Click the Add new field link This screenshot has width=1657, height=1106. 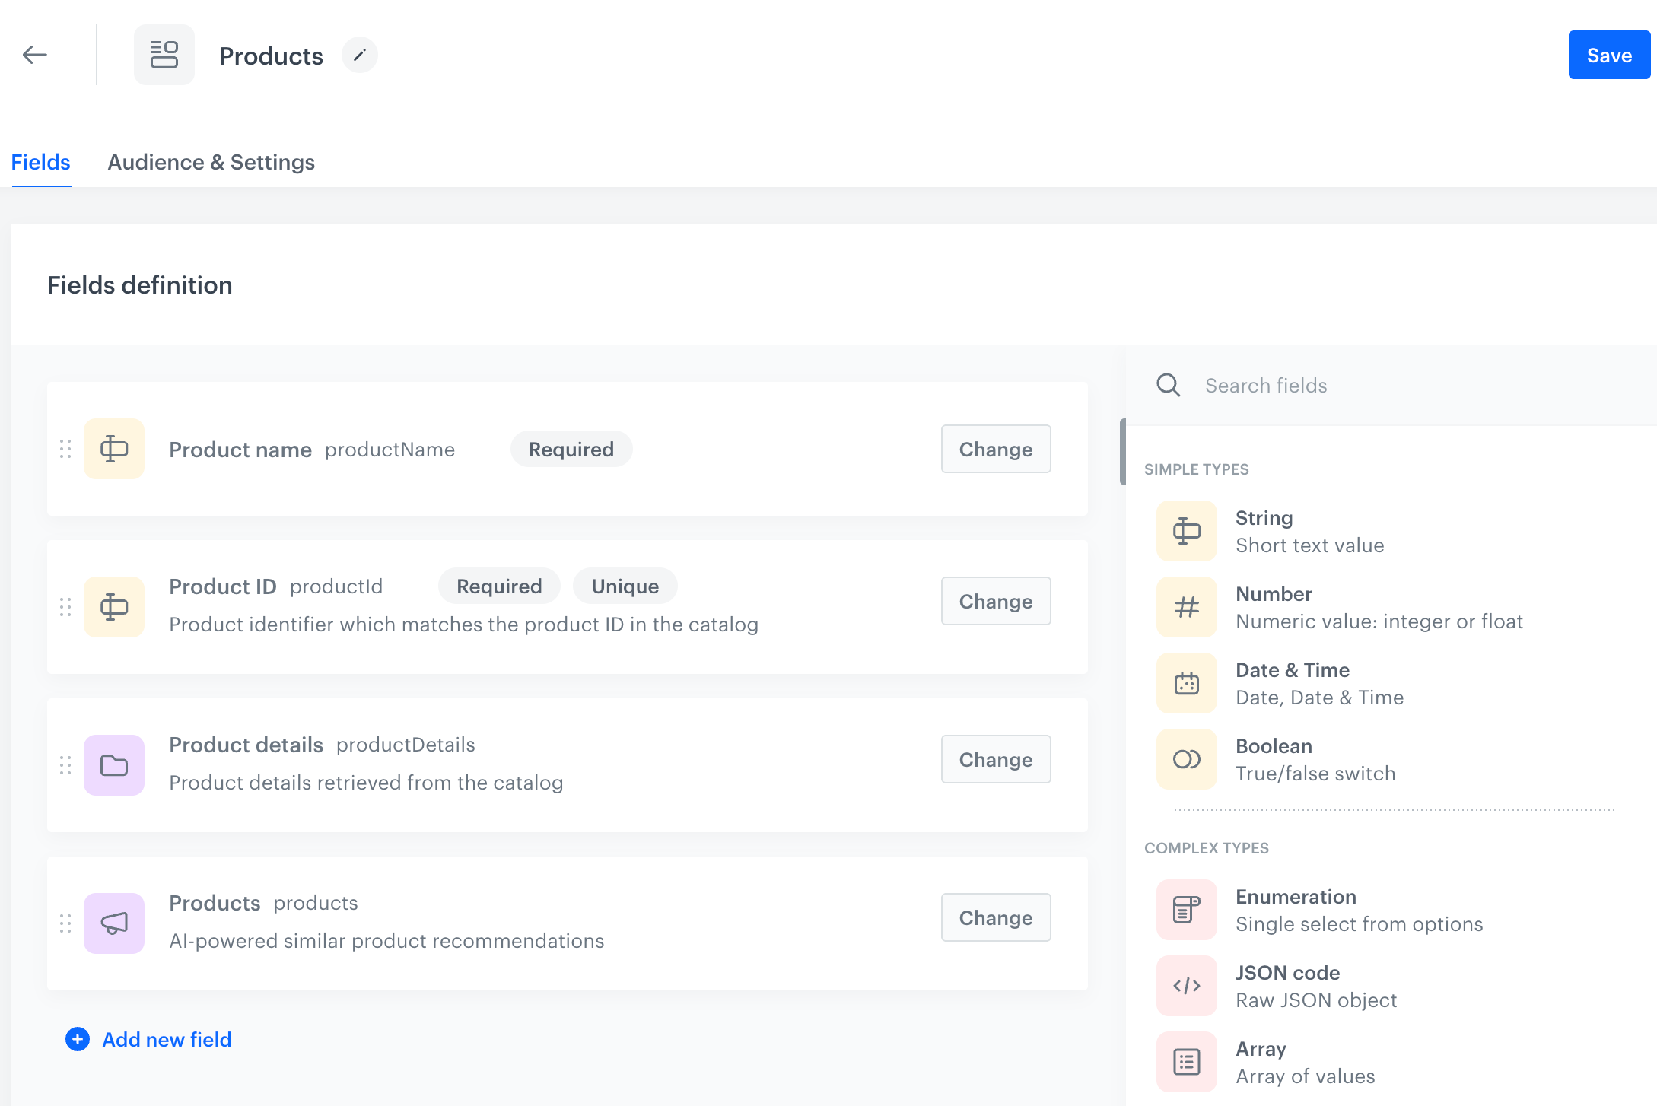[x=166, y=1039]
